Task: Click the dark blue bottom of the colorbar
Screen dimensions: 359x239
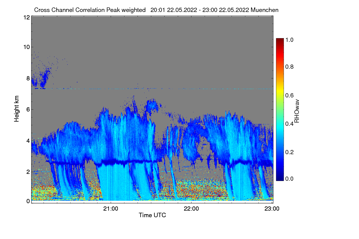Action: click(x=280, y=178)
